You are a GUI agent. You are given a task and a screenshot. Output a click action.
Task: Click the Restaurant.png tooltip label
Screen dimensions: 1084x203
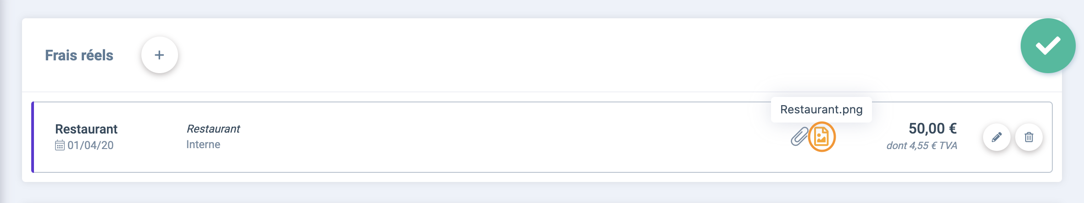[821, 110]
